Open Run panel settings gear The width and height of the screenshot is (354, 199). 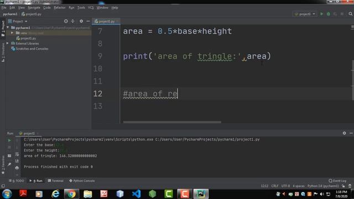(344, 133)
